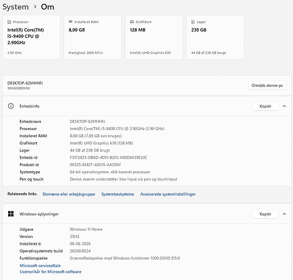Go back to System in breadcrumb

pos(15,7)
